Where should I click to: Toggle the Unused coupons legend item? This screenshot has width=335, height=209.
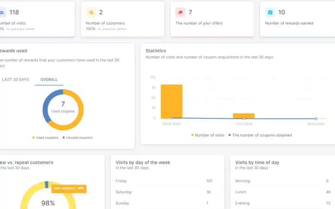point(78,138)
